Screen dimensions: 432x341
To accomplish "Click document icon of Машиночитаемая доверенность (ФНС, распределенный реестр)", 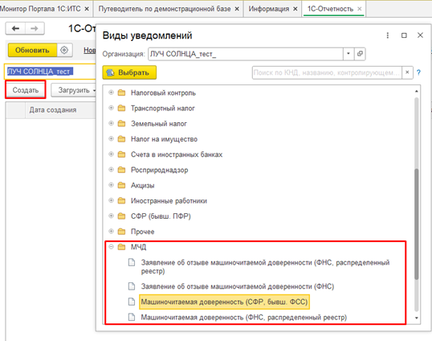I will [x=132, y=317].
